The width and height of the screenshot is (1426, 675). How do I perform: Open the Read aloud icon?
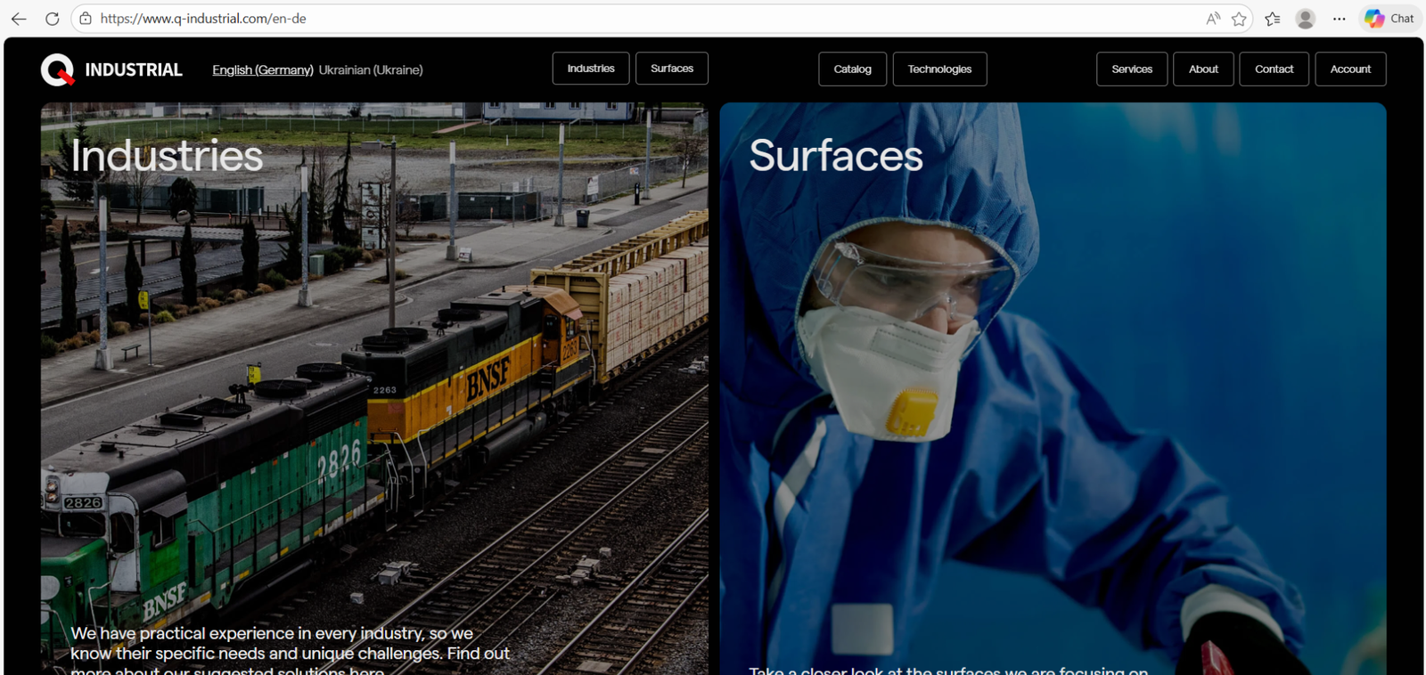1213,19
